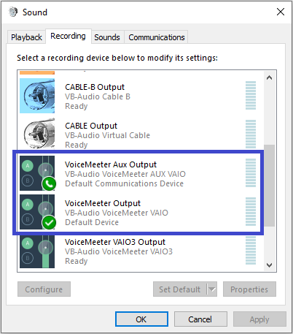Click the VoiceMeeter VAIO3 Output level meter
This screenshot has width=293, height=334.
tap(251, 251)
